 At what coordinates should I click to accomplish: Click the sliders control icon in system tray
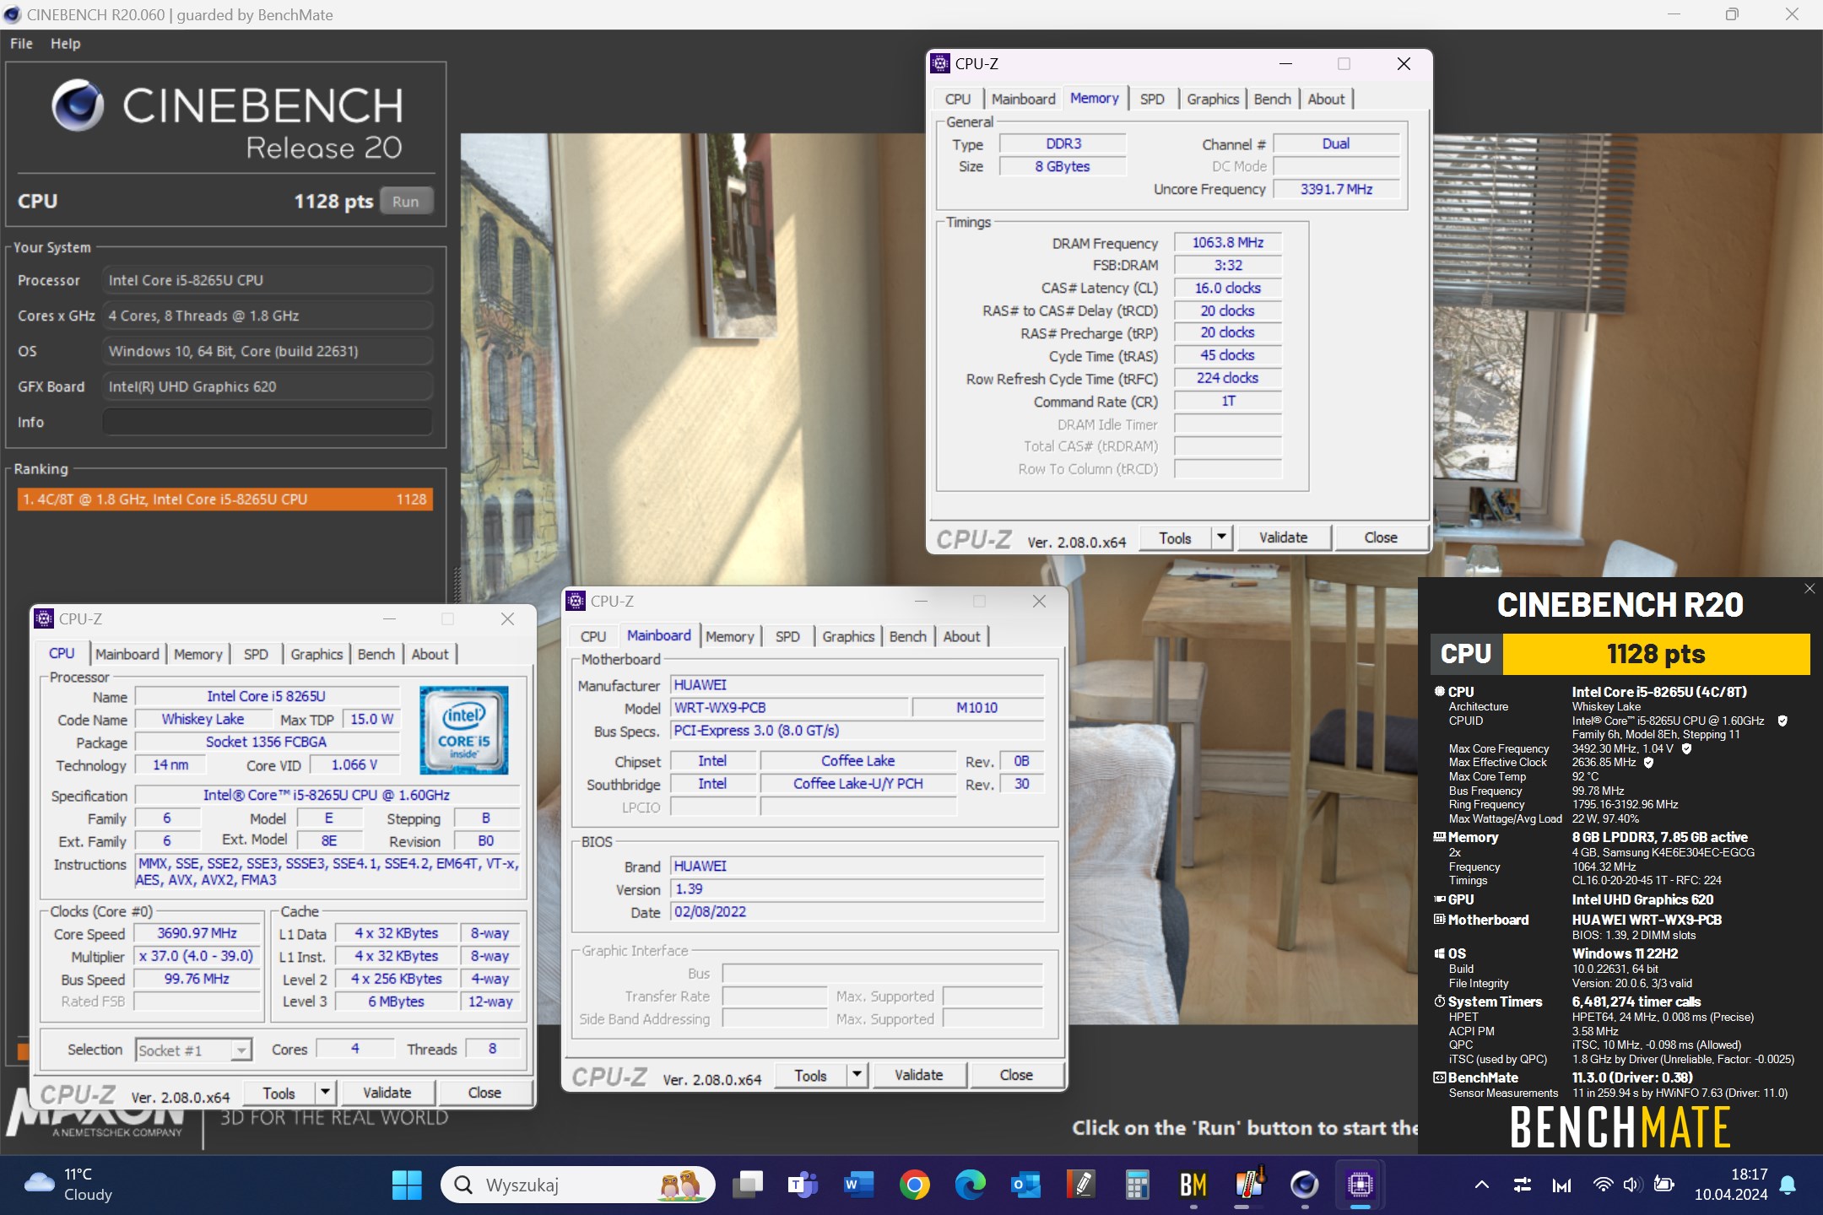tap(1523, 1185)
